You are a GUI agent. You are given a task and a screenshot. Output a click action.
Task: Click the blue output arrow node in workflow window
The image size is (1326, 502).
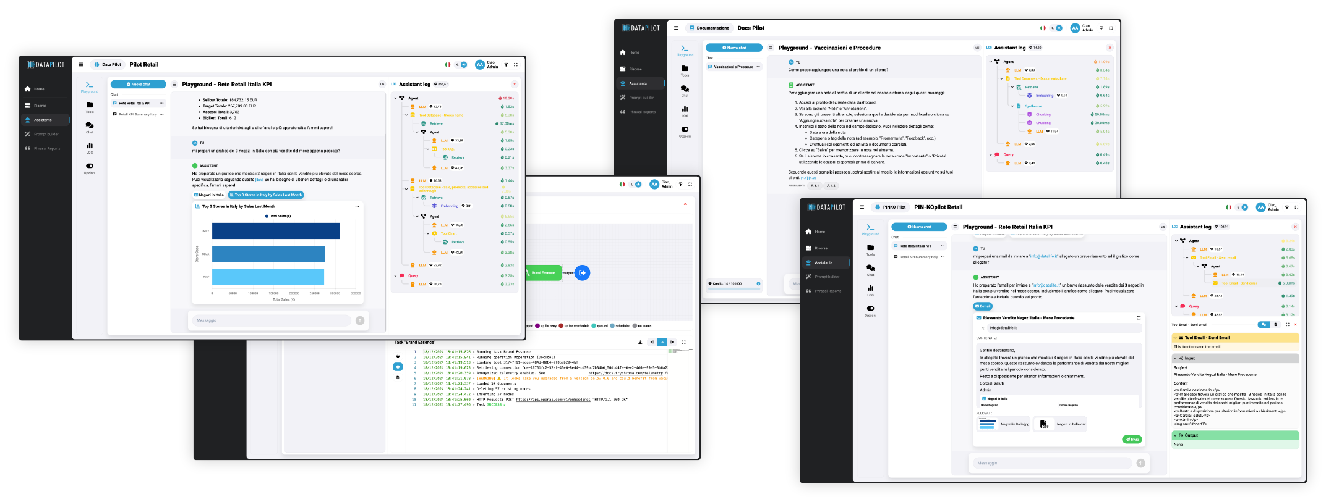[x=582, y=272]
